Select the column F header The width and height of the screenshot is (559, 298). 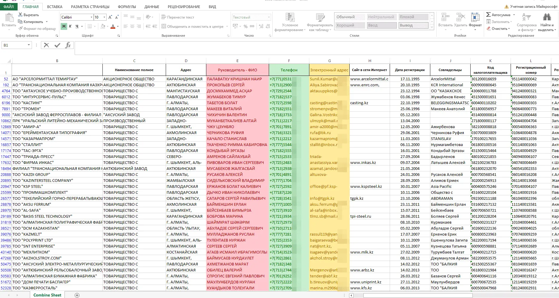[x=289, y=61]
